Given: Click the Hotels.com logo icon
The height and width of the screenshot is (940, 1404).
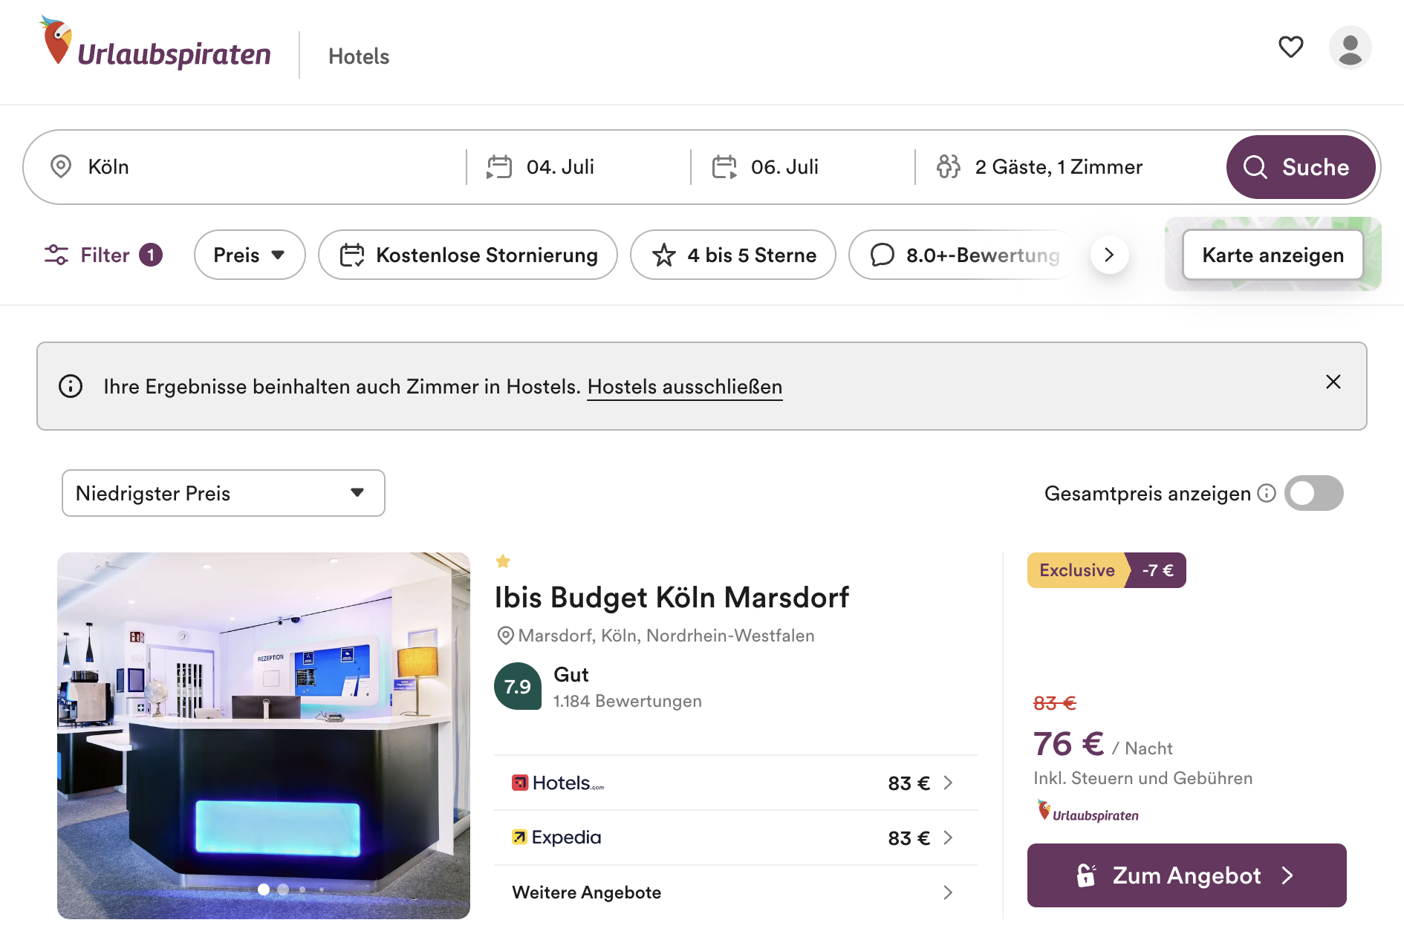Looking at the screenshot, I should (x=520, y=783).
